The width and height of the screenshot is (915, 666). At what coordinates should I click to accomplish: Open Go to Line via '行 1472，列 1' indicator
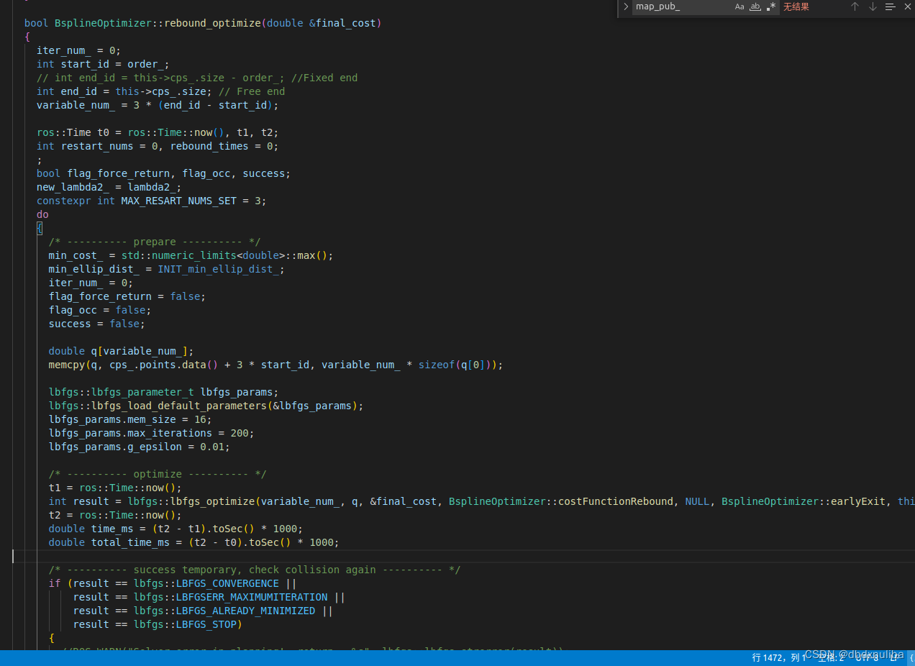(x=780, y=656)
